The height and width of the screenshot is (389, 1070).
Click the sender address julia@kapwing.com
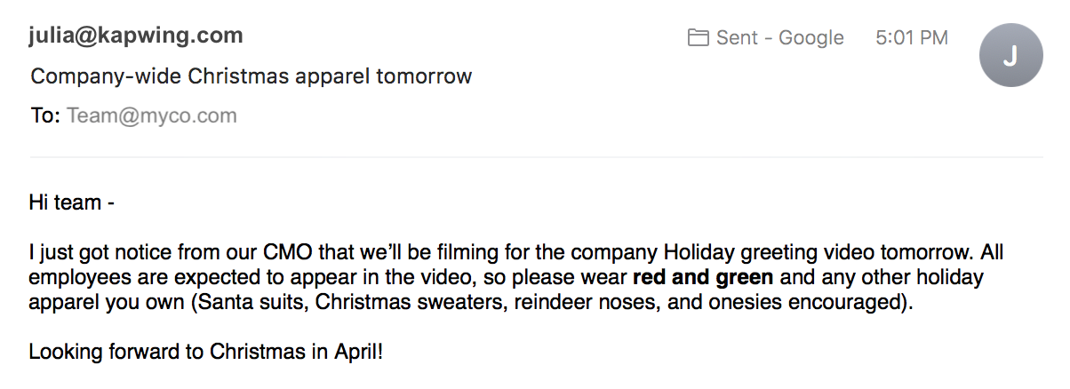pyautogui.click(x=136, y=36)
